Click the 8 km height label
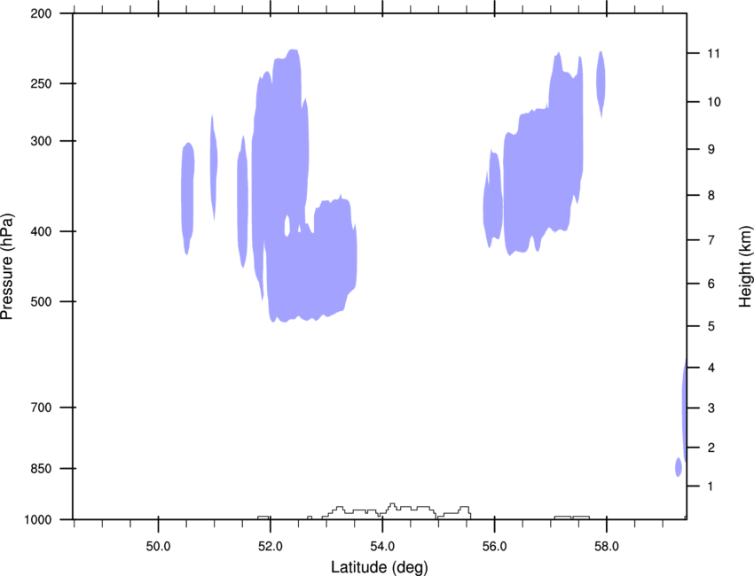The width and height of the screenshot is (754, 576). (x=711, y=196)
